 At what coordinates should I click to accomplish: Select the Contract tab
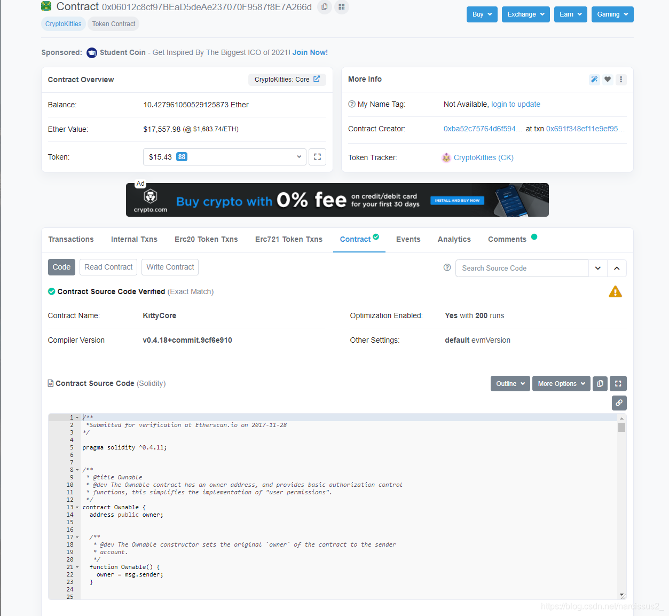pyautogui.click(x=359, y=239)
